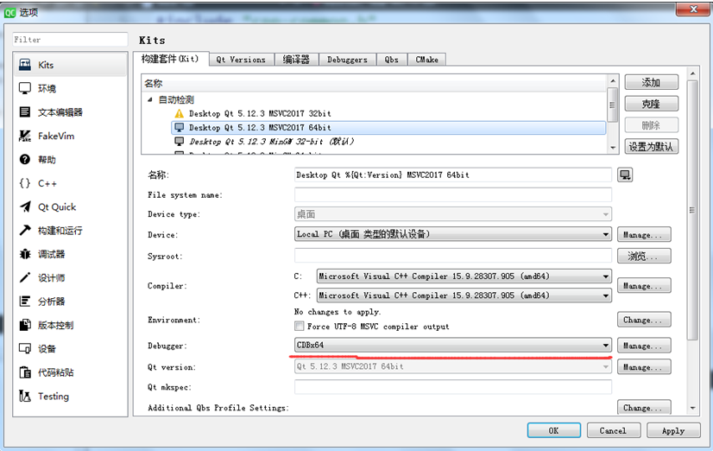Image resolution: width=713 pixels, height=451 pixels.
Task: Open the 设备 settings category
Action: (x=70, y=348)
